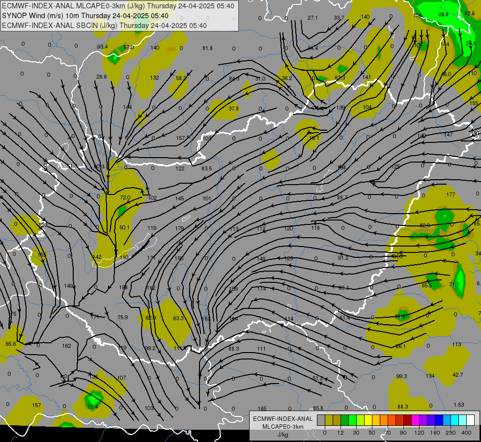Click the map value 71.1

pyautogui.click(x=454, y=284)
